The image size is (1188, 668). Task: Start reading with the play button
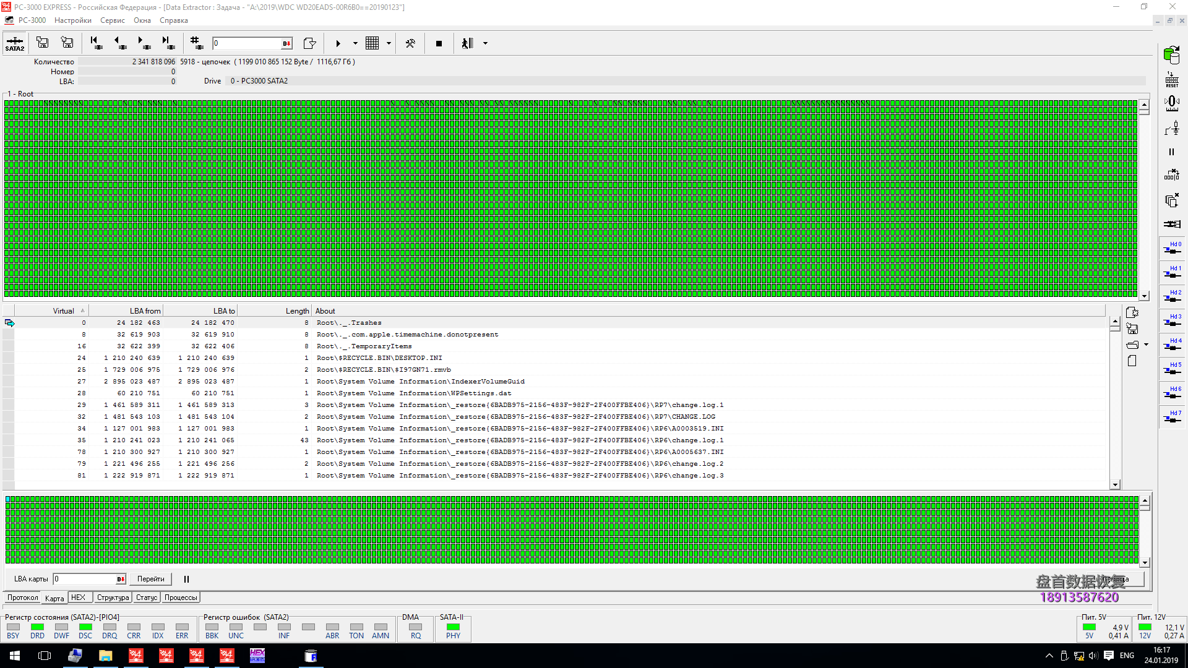338,43
